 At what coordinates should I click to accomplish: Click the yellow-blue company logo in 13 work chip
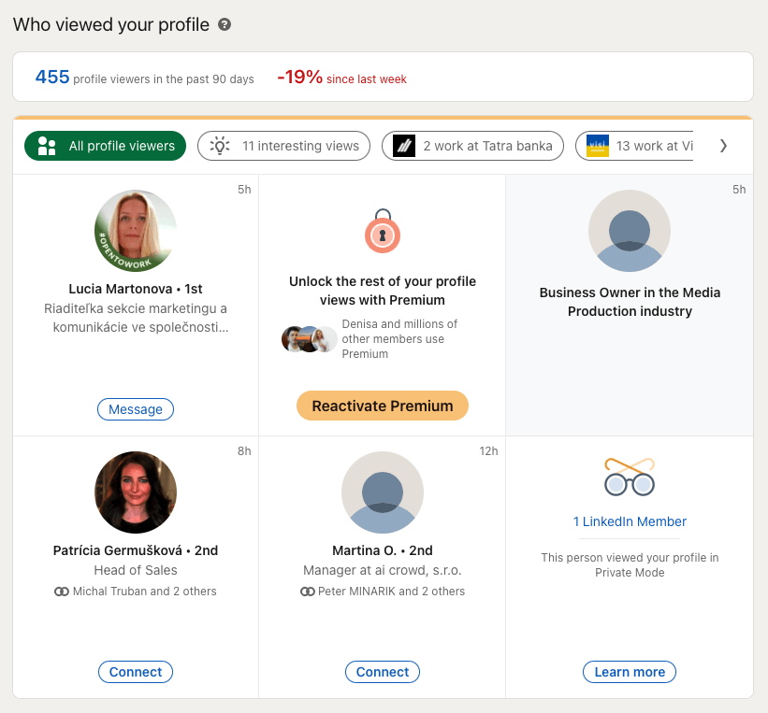coord(598,146)
